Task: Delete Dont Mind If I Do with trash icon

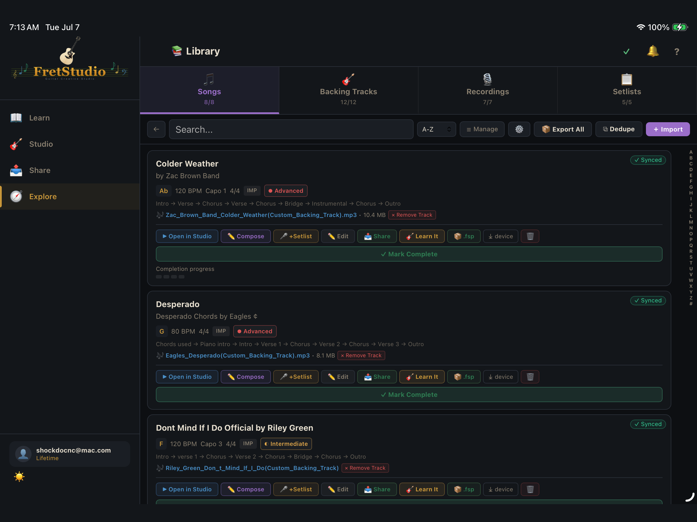Action: click(x=530, y=489)
